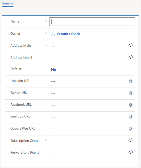141x168 pixels.
Task: Click the globe icon for YouTube URL
Action: tap(131, 117)
